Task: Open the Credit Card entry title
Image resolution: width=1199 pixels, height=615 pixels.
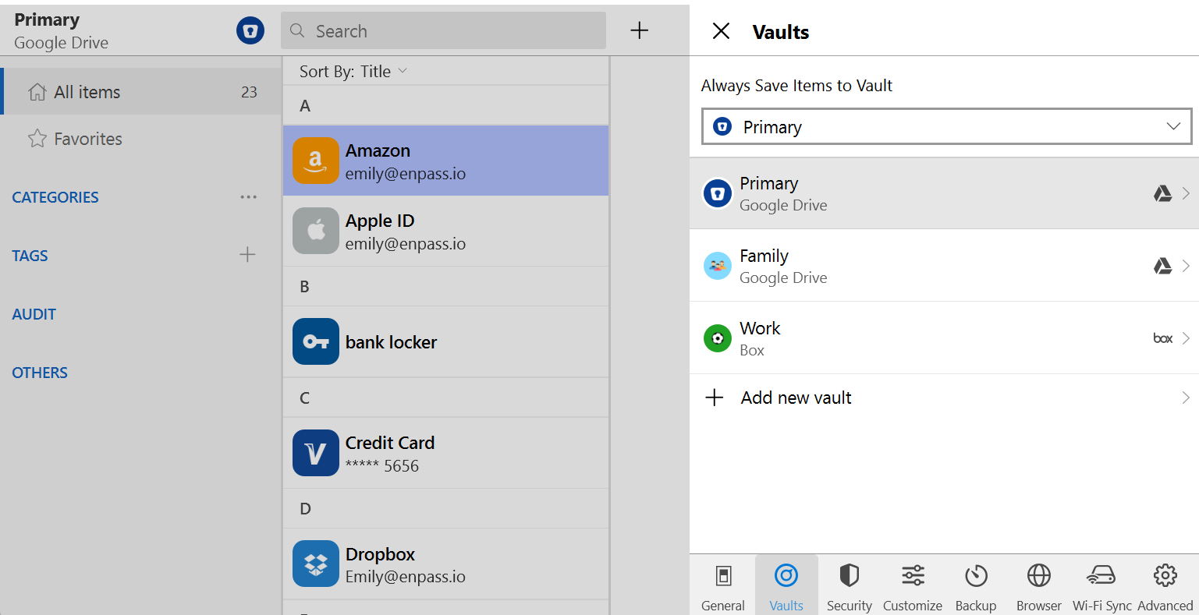Action: 390,443
